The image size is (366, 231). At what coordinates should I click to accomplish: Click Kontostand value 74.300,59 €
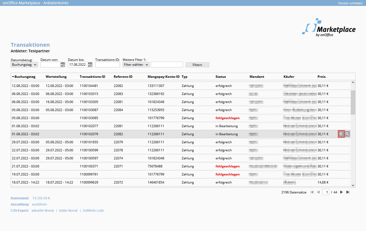41,198
